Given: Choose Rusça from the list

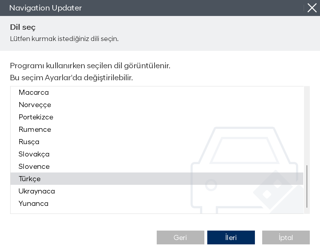Looking at the screenshot, I should point(29,142).
